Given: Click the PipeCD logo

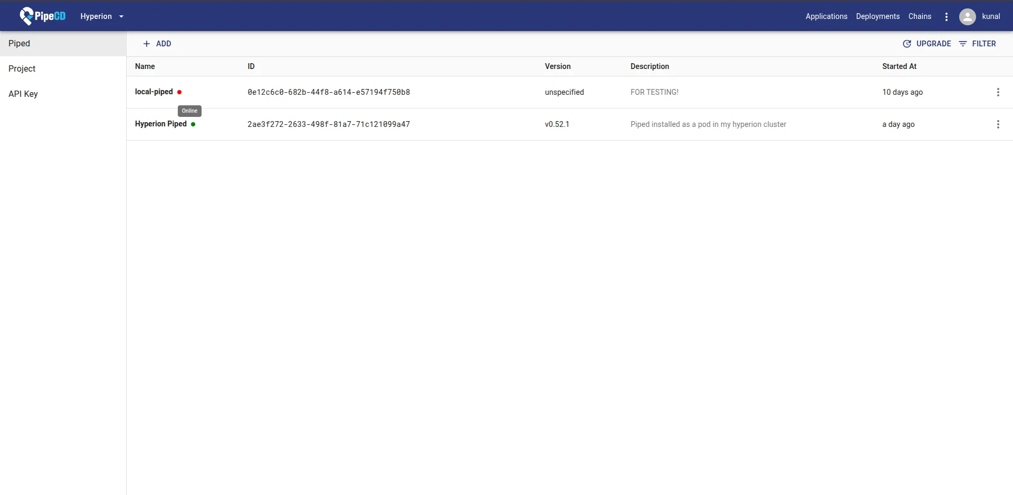Looking at the screenshot, I should point(42,16).
